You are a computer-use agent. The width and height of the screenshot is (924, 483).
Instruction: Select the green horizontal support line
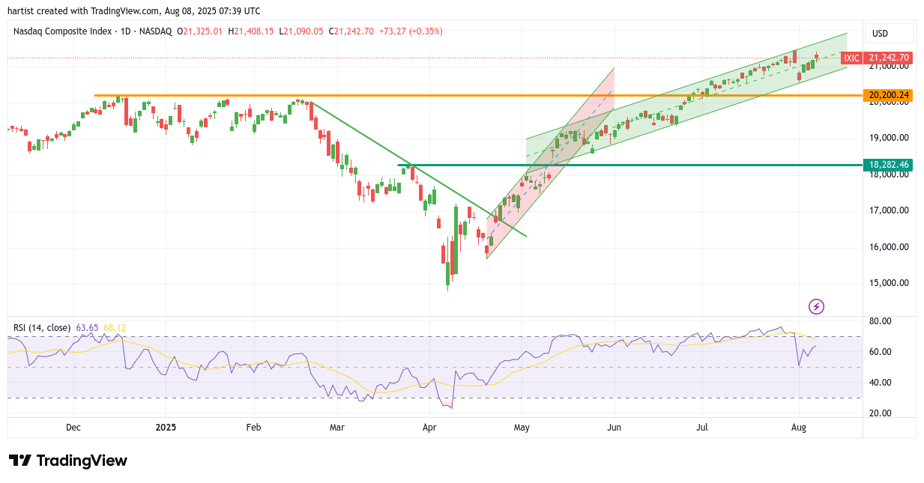pyautogui.click(x=629, y=164)
